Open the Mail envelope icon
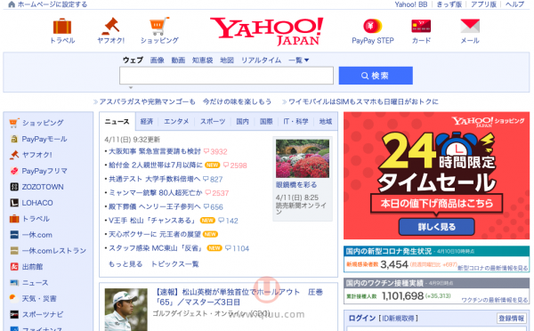Viewport: 534px width, 331px height. coord(470,26)
